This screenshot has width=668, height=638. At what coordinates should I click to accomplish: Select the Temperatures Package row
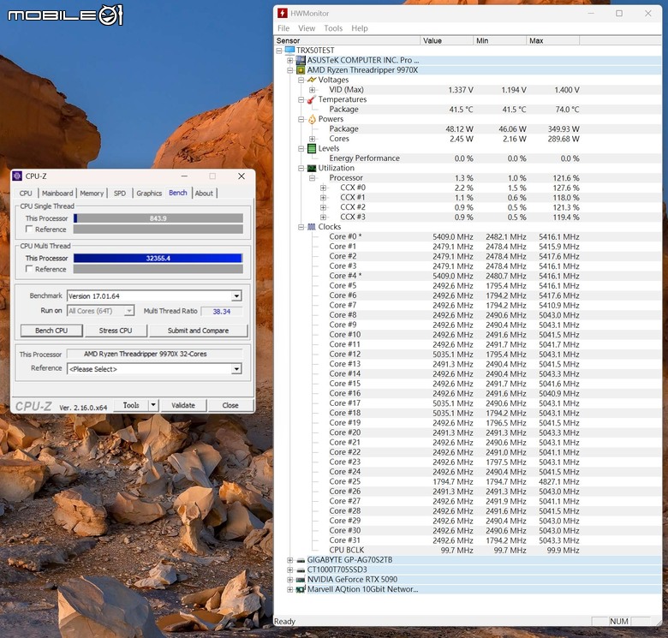[454, 109]
